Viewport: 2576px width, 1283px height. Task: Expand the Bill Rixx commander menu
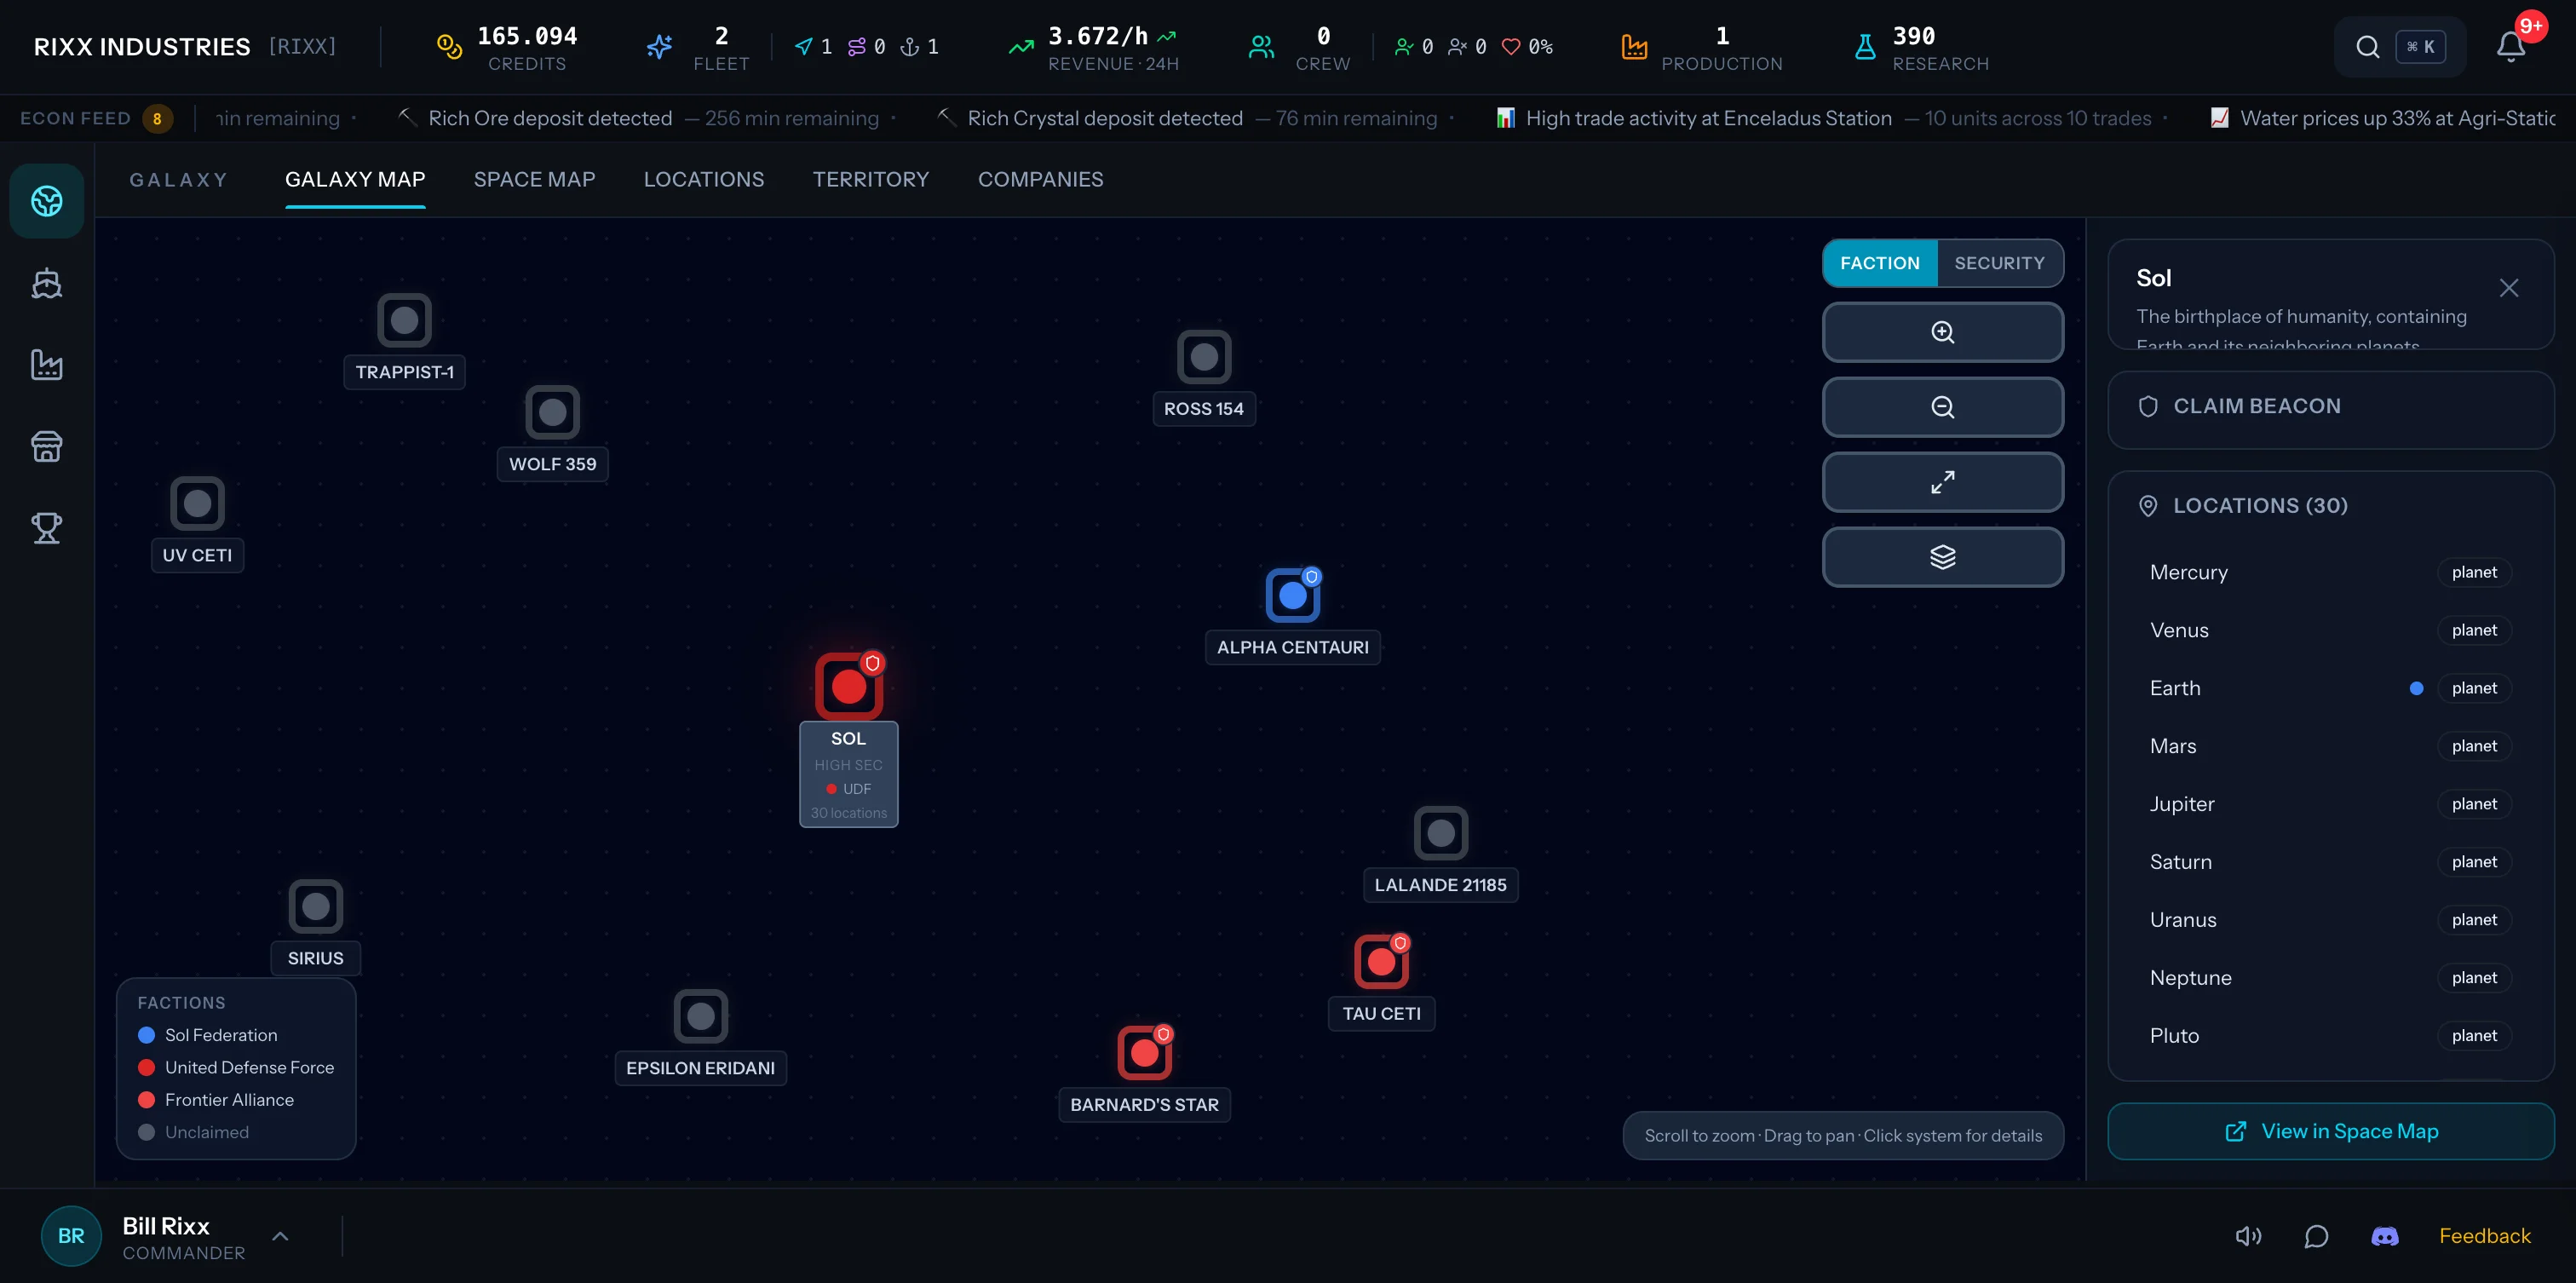(x=280, y=1236)
